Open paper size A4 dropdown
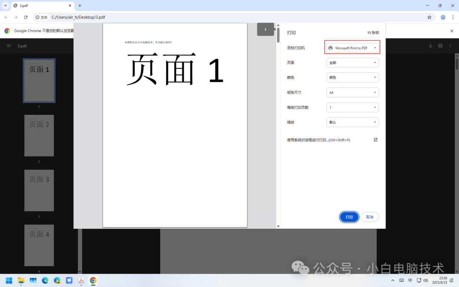Viewport: 459px width, 287px height. (x=352, y=93)
